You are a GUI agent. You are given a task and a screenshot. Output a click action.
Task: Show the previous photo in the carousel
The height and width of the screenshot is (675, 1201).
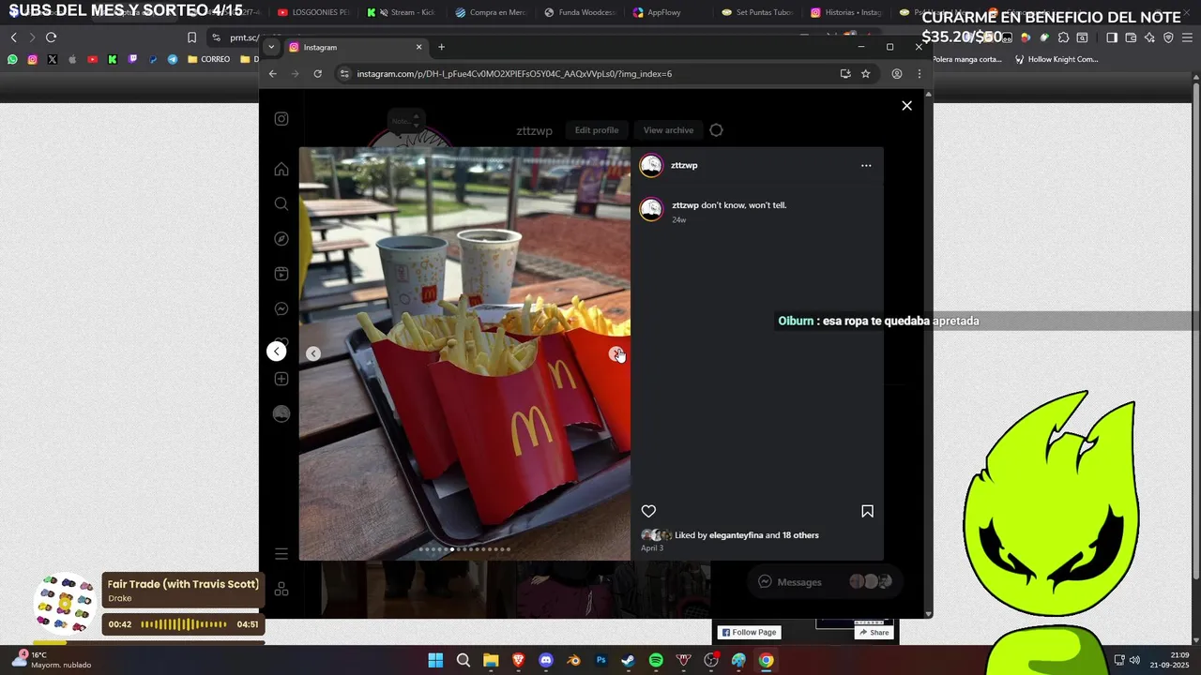313,353
